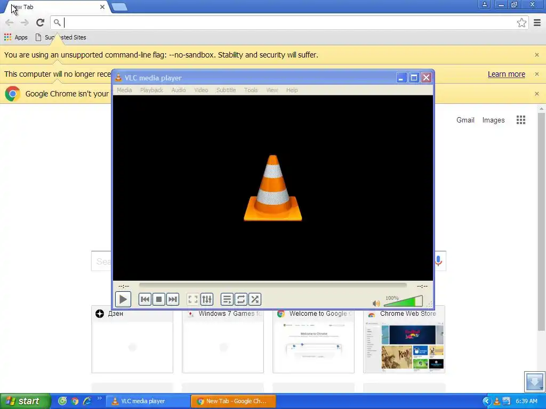The height and width of the screenshot is (409, 546).
Task: Focus the Chrome address bar
Action: (289, 22)
